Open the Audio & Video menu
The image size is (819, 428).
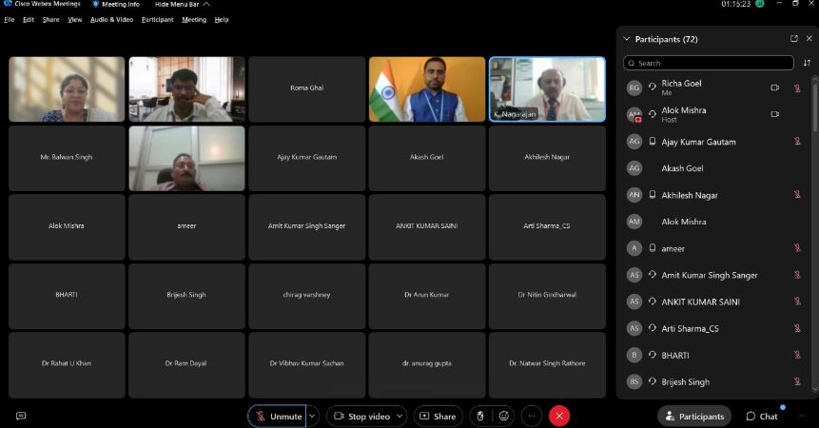point(111,19)
